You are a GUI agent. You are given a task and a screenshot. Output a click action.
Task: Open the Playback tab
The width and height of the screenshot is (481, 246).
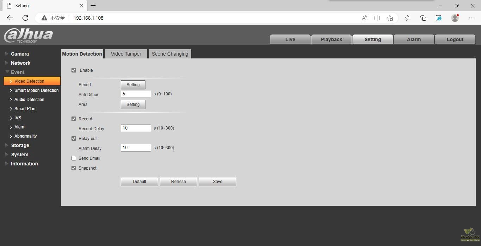pos(331,39)
